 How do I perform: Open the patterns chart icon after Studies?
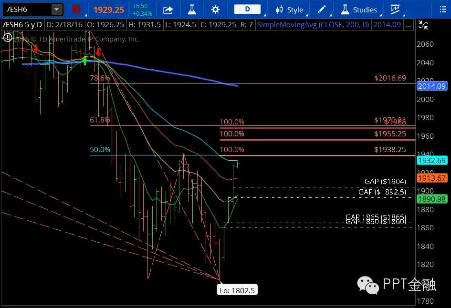click(x=395, y=10)
